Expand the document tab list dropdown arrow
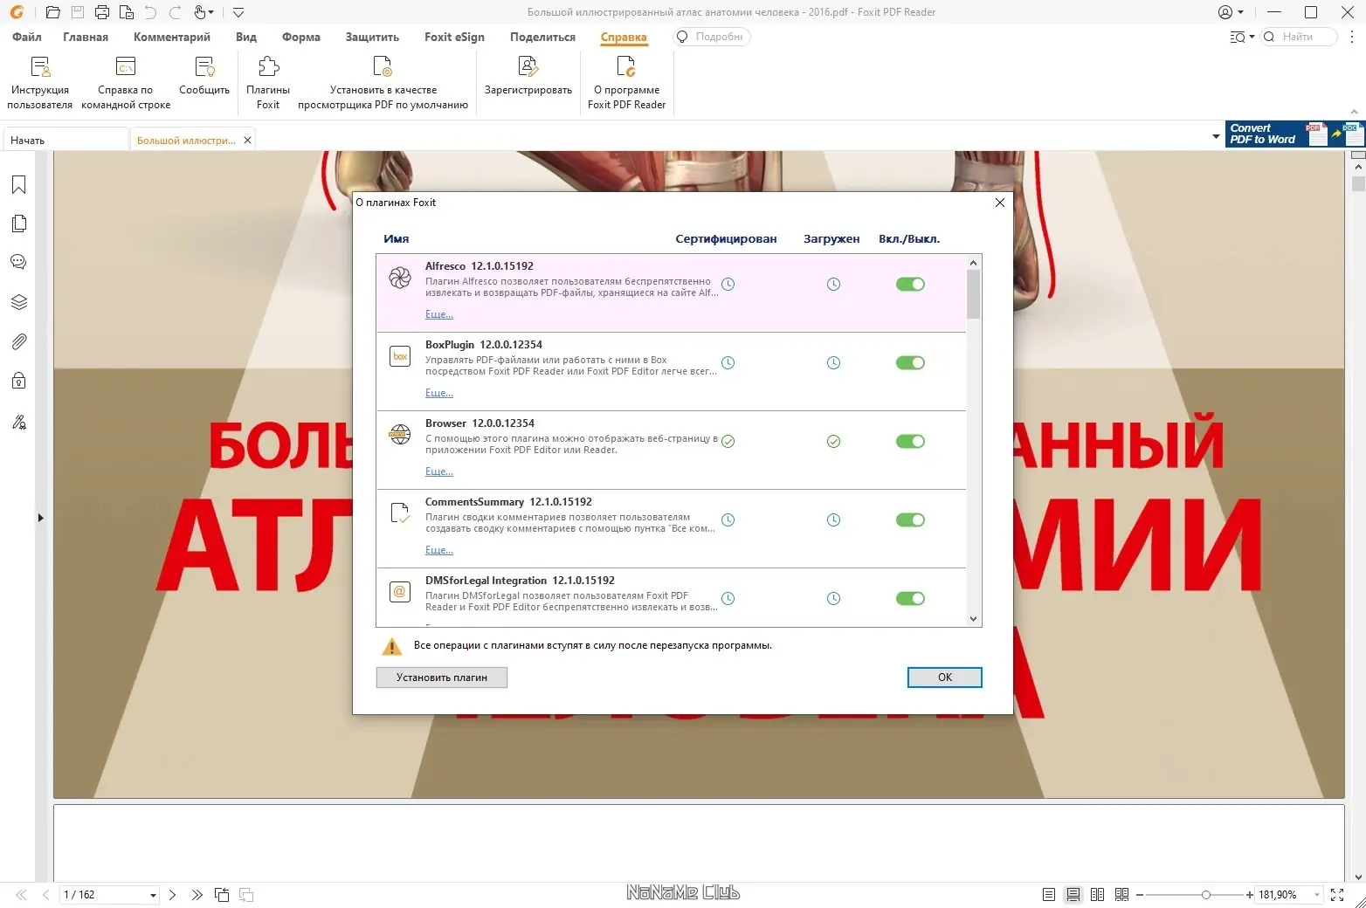1366x908 pixels. [x=1216, y=137]
